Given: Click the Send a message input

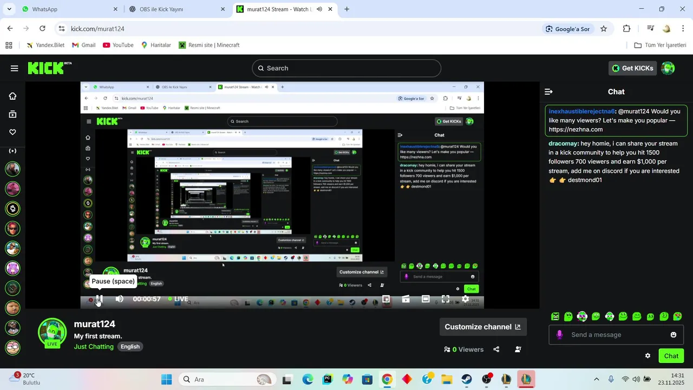Looking at the screenshot, I should [x=616, y=335].
